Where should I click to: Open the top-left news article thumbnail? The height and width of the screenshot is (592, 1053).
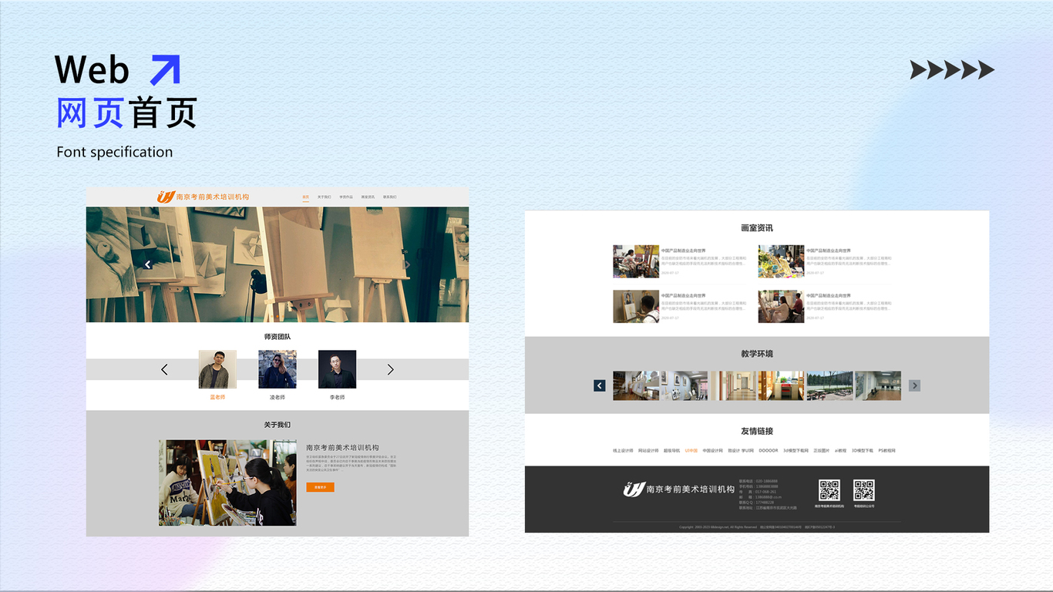coord(636,261)
